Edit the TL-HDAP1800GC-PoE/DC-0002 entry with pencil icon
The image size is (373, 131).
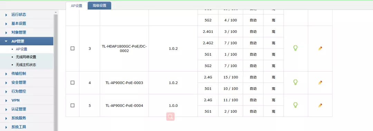point(320,48)
